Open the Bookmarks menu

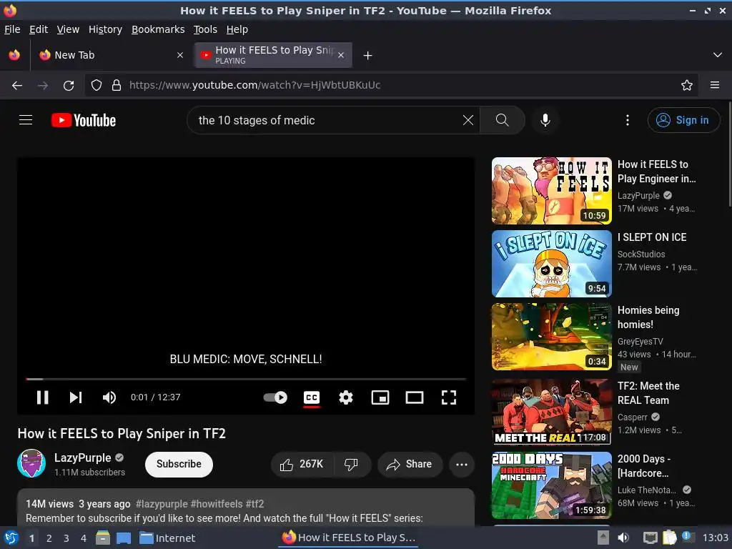point(158,29)
